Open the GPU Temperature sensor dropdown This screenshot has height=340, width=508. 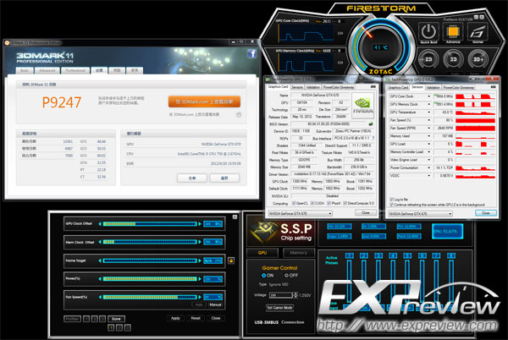click(428, 112)
